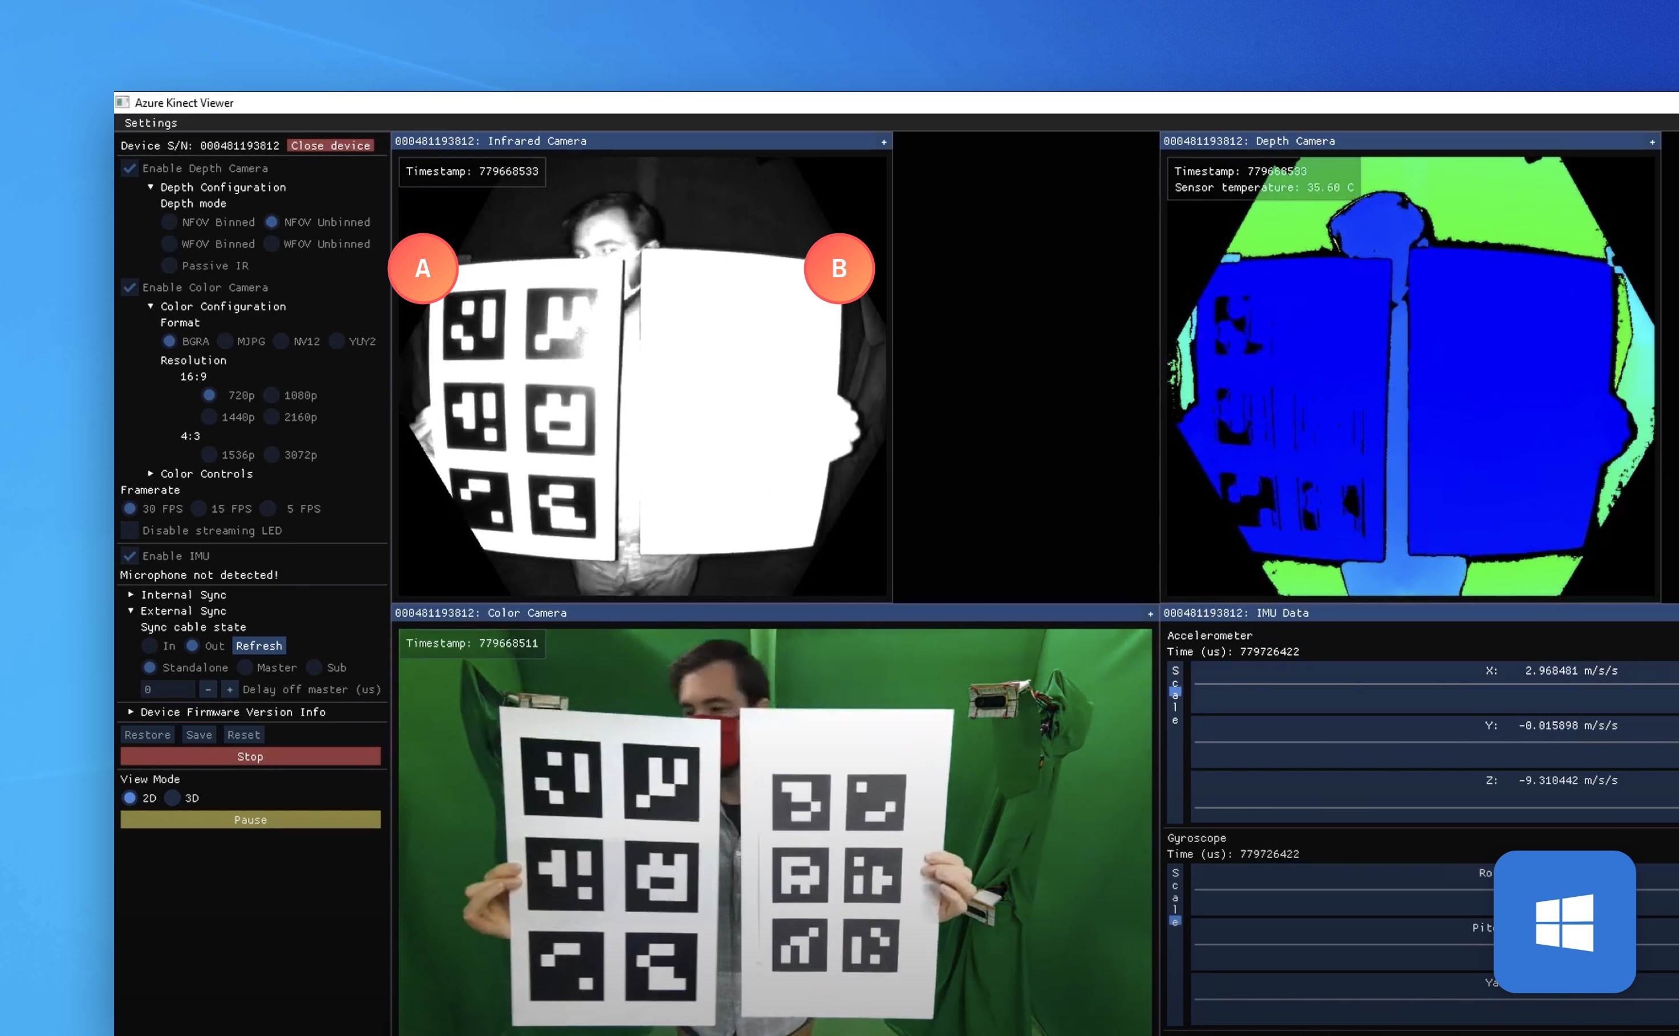This screenshot has height=1036, width=1679.
Task: Enable the Disable streaming LED option
Action: [x=129, y=531]
